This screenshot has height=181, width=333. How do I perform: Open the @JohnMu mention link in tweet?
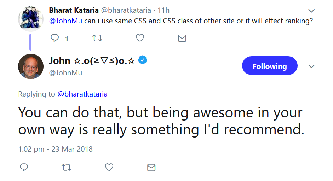(65, 21)
